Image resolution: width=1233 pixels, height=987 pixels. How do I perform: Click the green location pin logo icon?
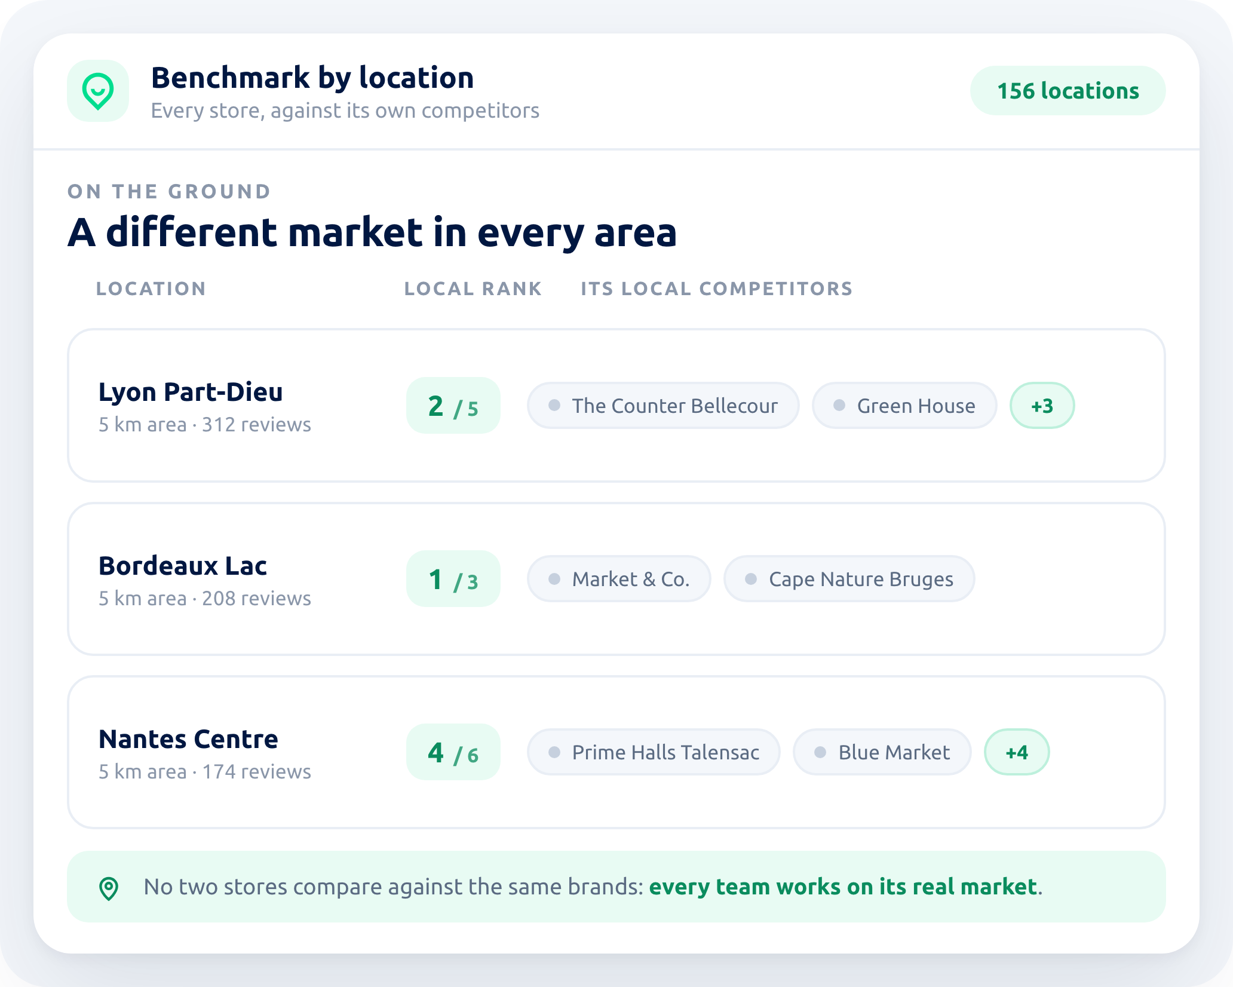pos(98,91)
